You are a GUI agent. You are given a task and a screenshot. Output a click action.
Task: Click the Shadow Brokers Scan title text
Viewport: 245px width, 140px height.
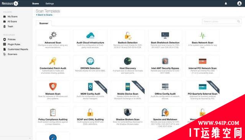point(127,120)
